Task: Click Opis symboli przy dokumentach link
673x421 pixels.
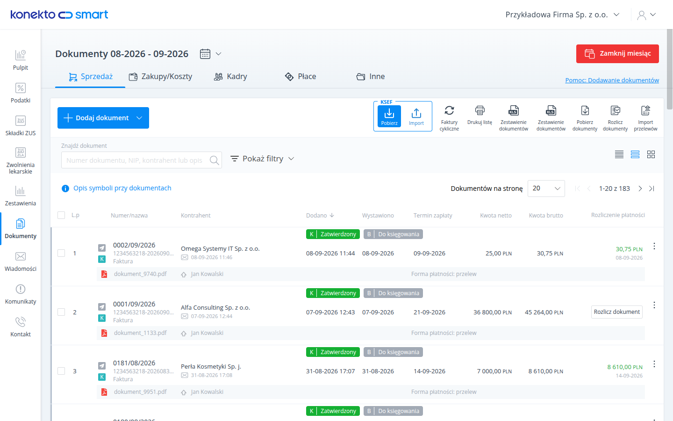Action: pos(122,188)
